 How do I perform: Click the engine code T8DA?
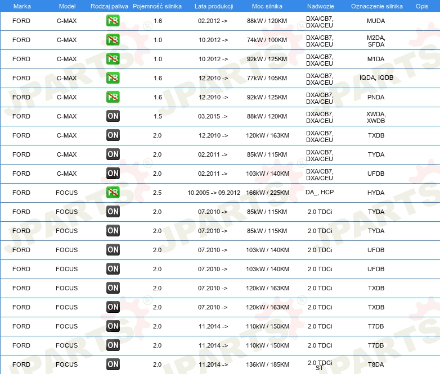376,364
